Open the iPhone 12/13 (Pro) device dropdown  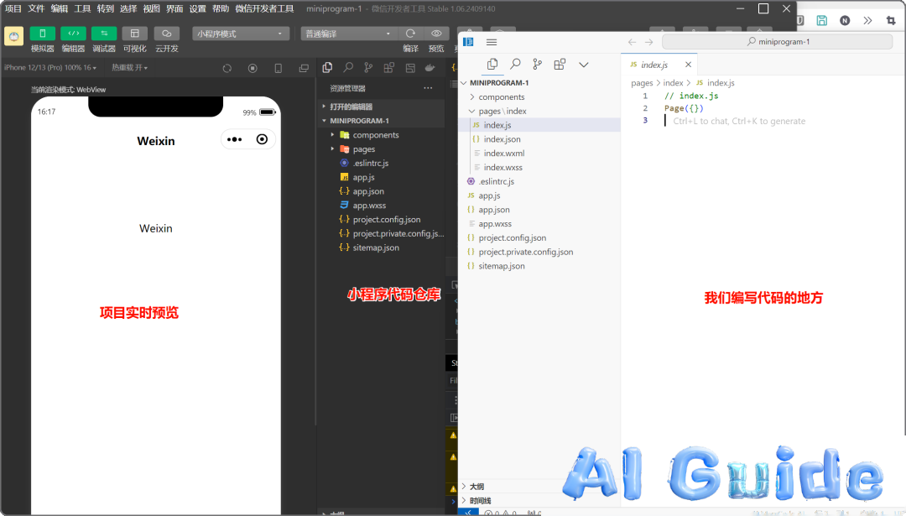pyautogui.click(x=50, y=68)
